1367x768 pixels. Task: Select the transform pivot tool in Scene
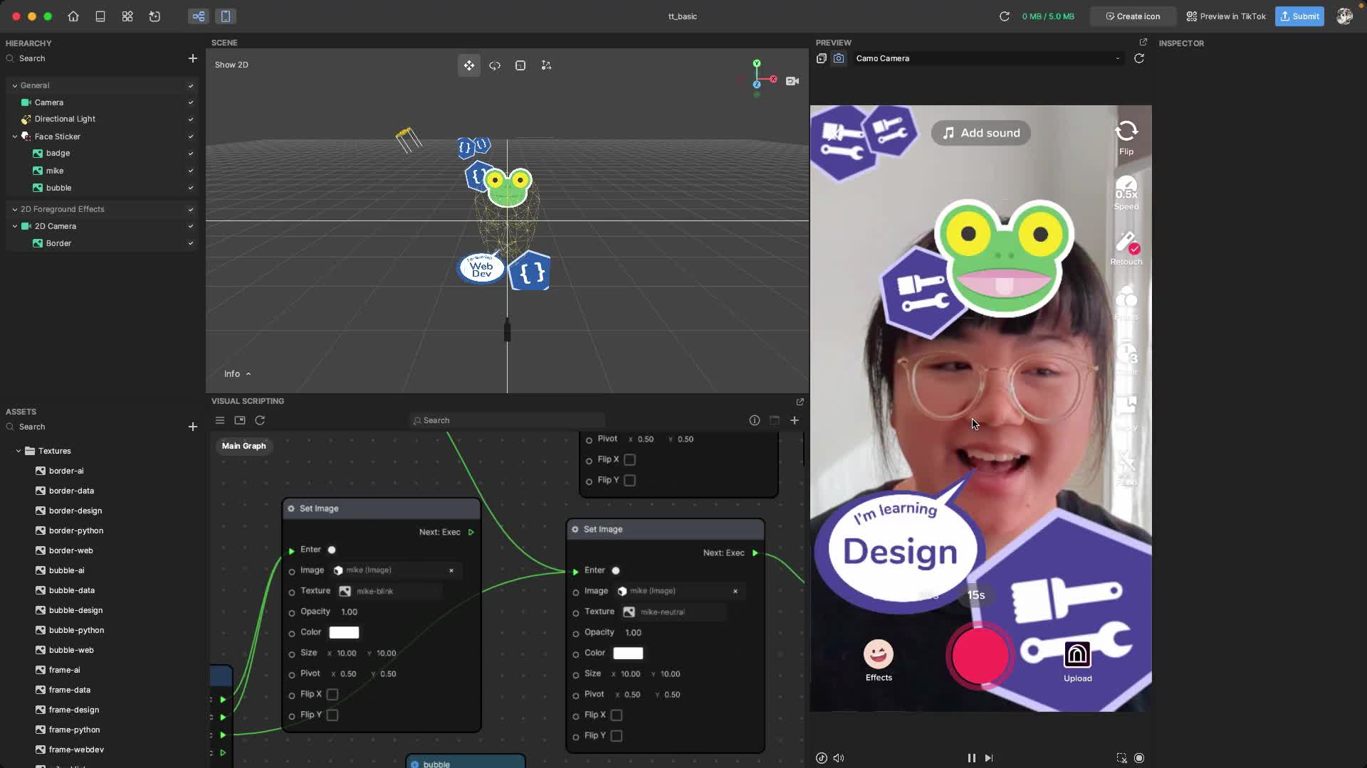546,65
